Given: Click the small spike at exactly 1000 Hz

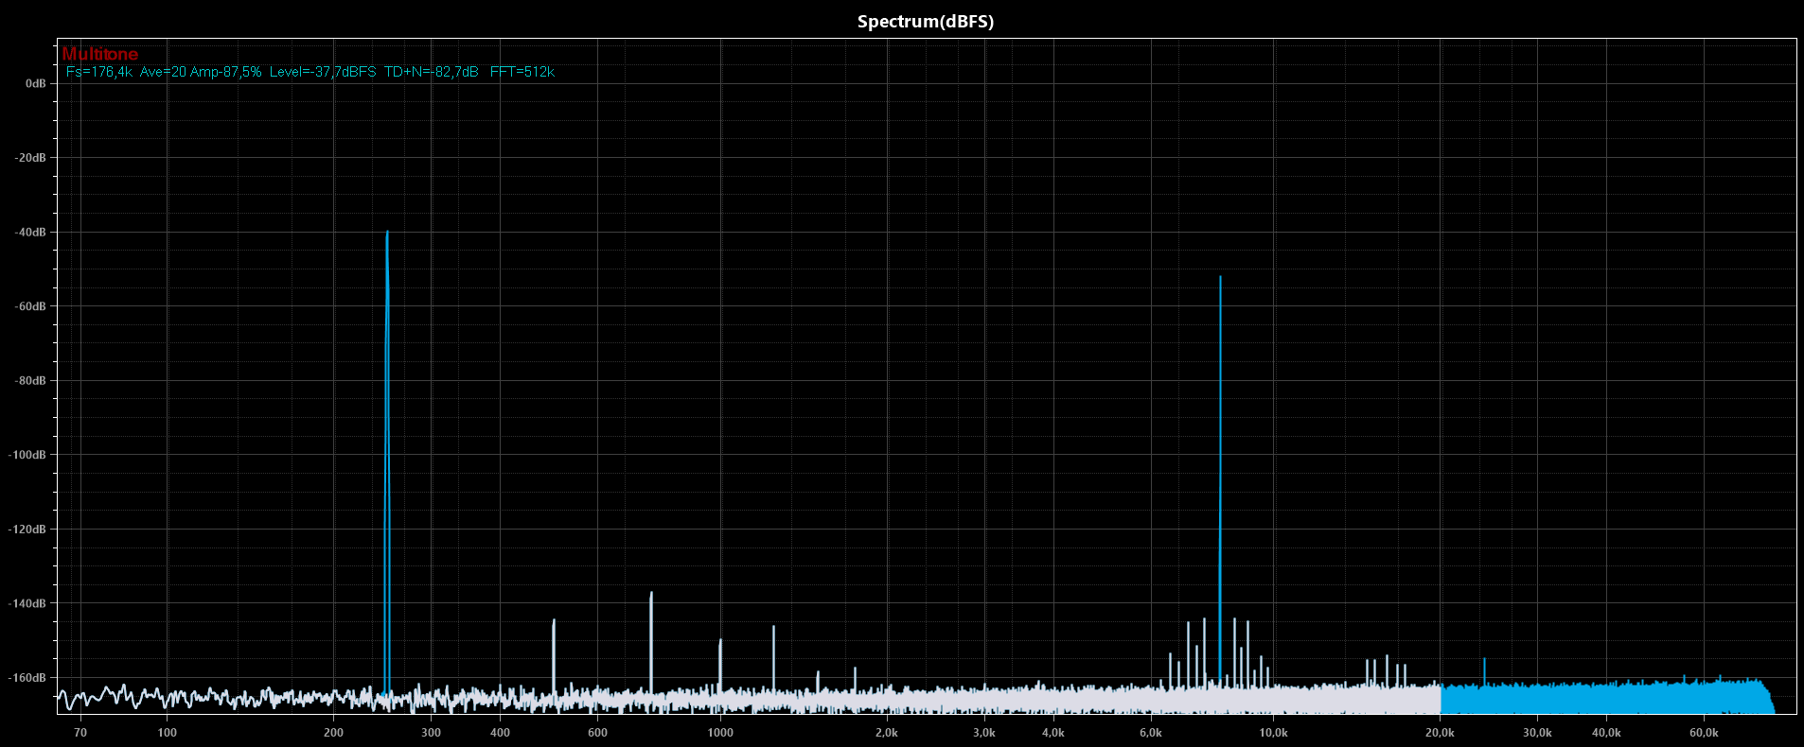Looking at the screenshot, I should click(720, 666).
